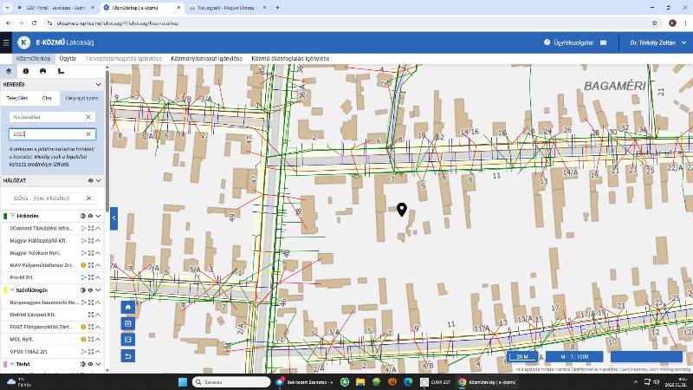Screen dimensions: 693x390
Task: Toggle visibility eye for Hírközlés layer group
Action: [x=90, y=216]
